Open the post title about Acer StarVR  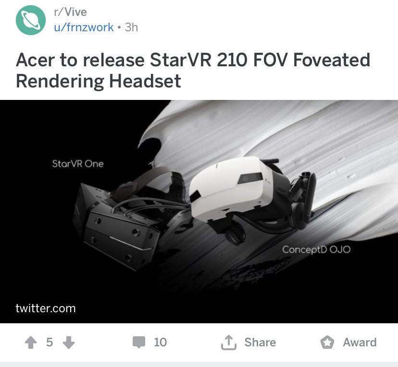click(x=193, y=70)
